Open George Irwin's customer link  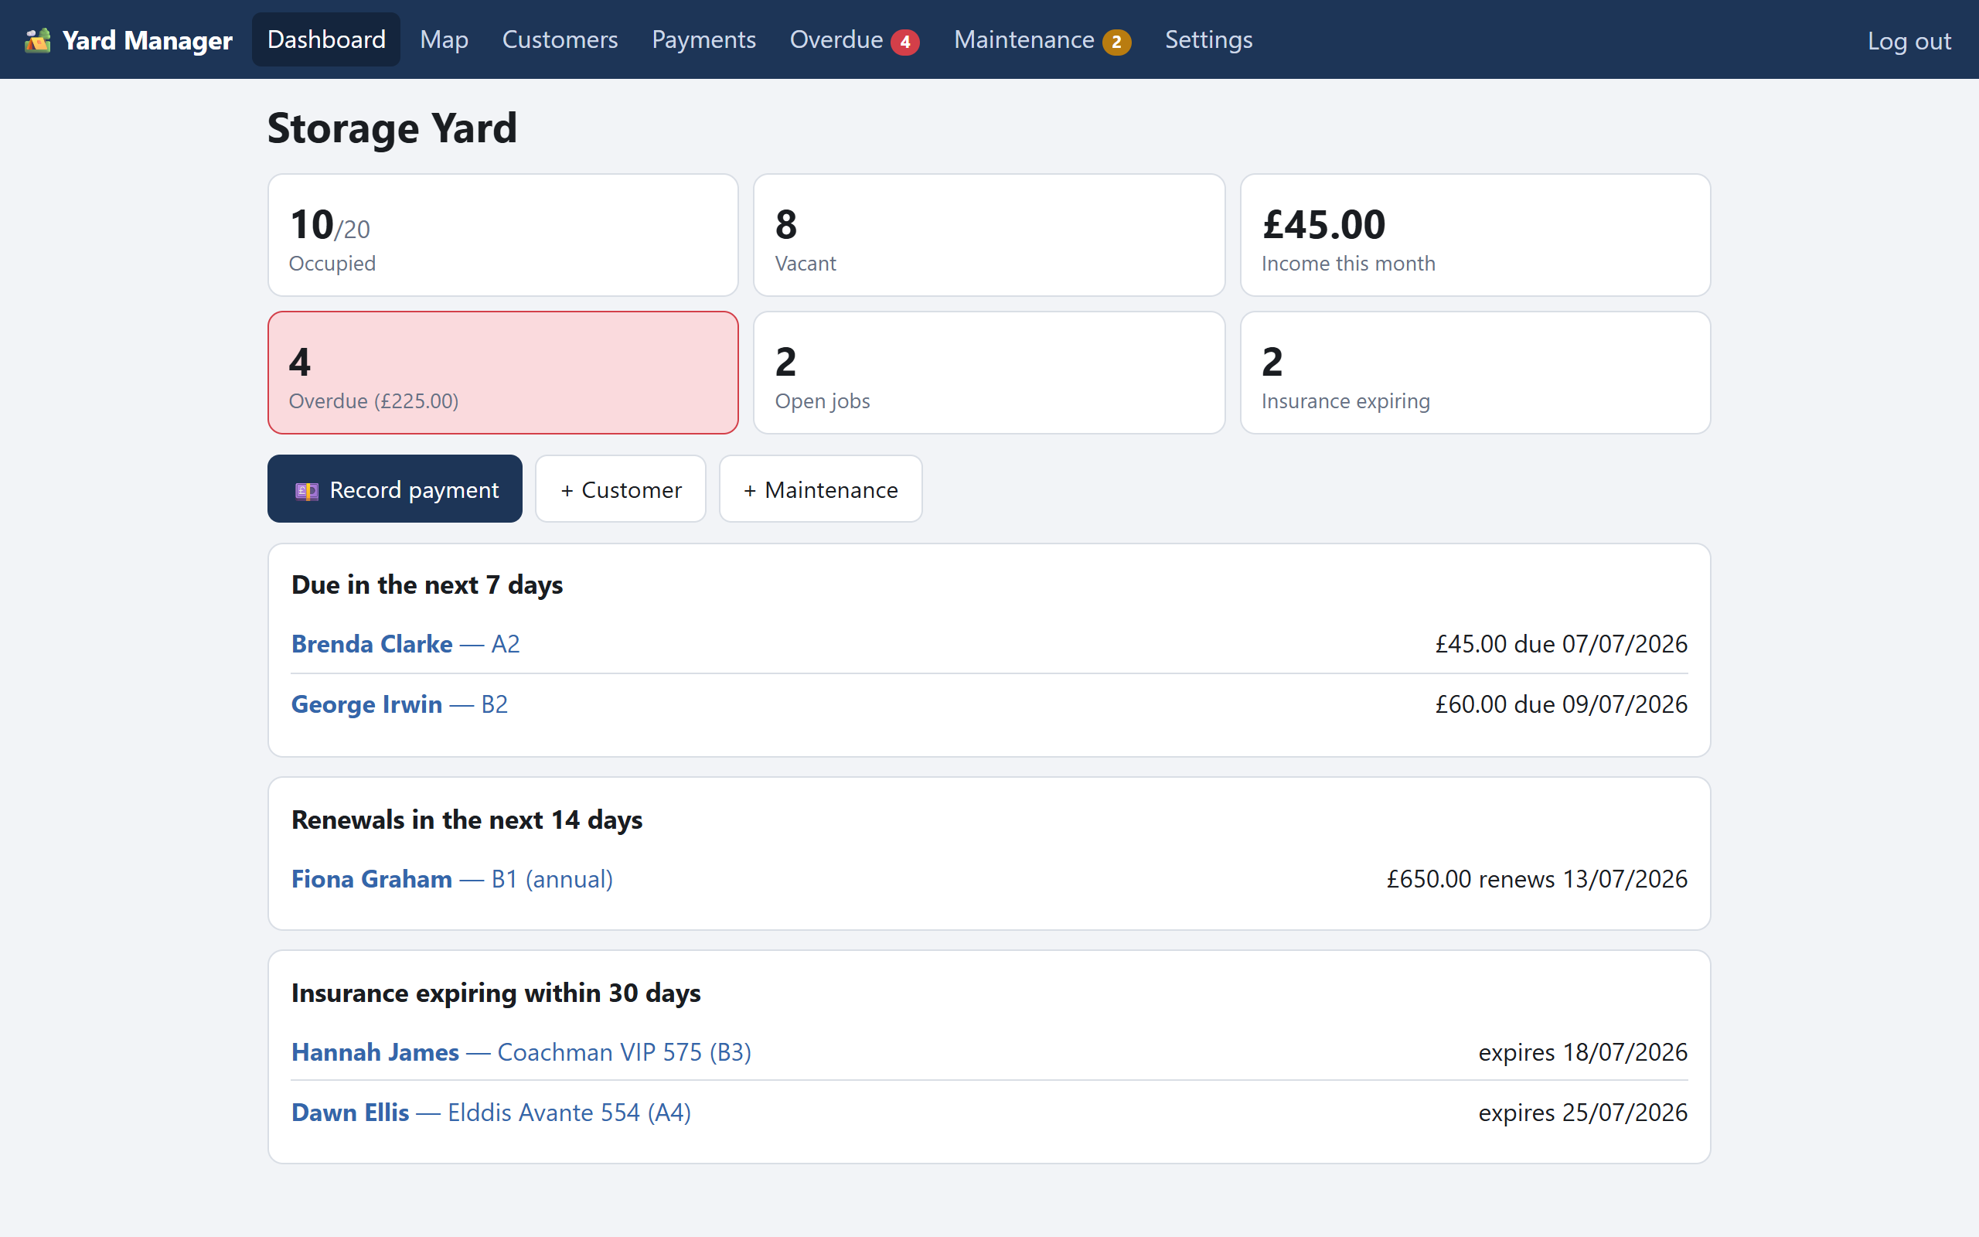(x=400, y=704)
